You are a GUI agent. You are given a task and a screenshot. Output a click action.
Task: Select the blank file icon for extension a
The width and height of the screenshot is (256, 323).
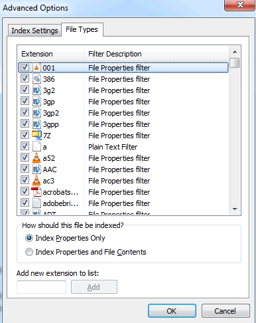(36, 147)
